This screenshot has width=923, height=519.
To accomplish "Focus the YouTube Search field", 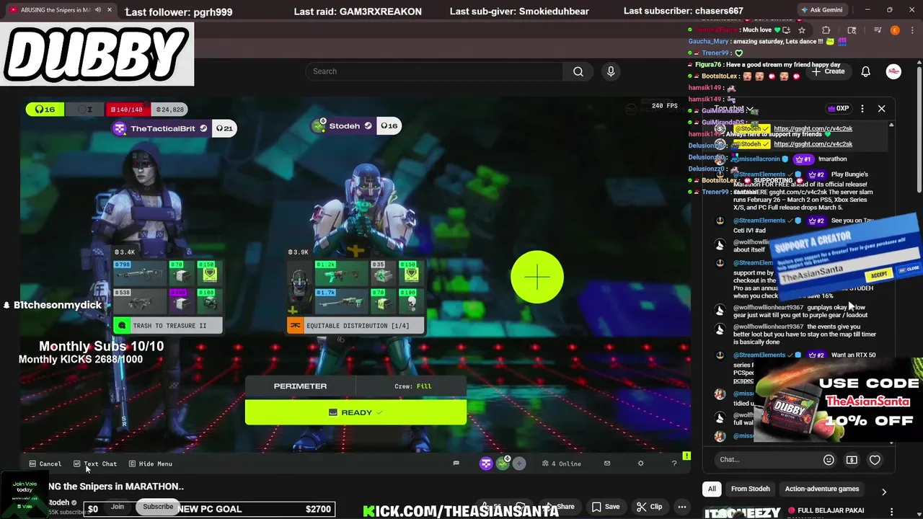I will tap(435, 71).
